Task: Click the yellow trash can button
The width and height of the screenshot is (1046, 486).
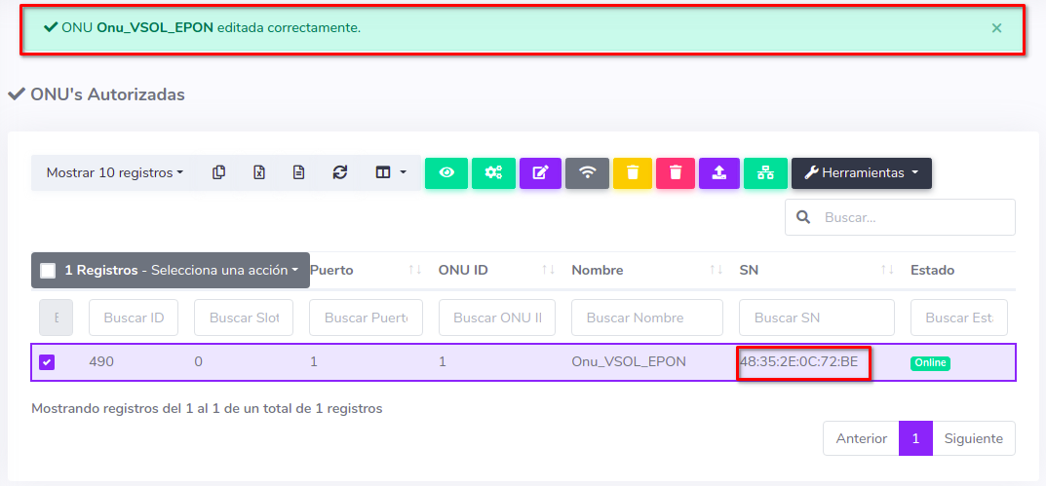Action: (633, 172)
